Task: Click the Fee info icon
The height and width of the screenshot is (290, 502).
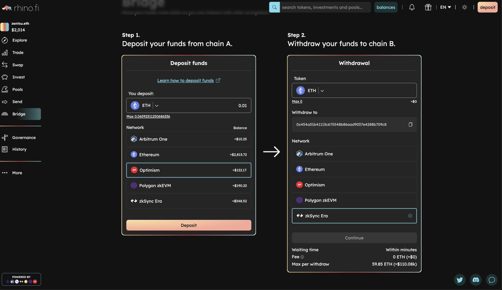Action: coord(302,257)
